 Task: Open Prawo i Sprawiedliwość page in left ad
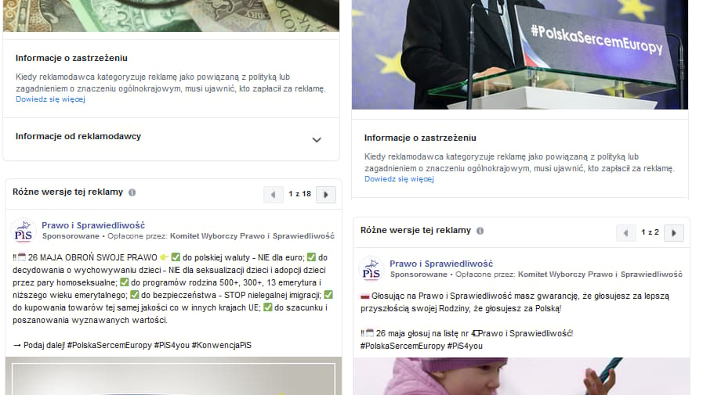point(93,225)
